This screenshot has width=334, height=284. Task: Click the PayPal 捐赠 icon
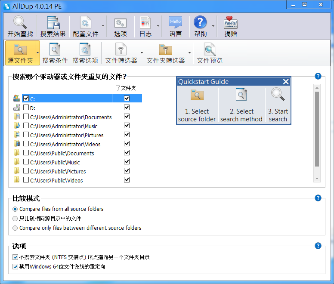click(230, 22)
